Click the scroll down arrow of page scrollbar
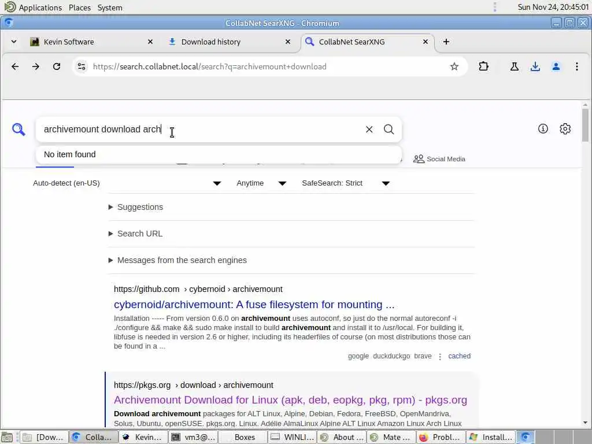This screenshot has width=592, height=444. click(585, 423)
